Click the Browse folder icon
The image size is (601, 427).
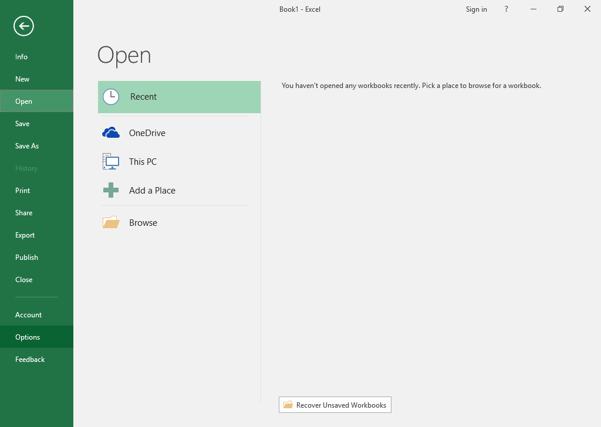111,222
